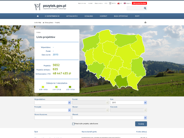Click the pozytek.gov.pl logo

(50, 6)
